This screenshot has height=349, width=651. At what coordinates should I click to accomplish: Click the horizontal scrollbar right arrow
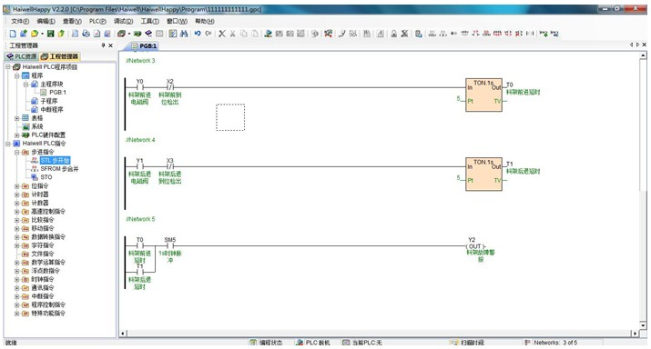point(635,334)
